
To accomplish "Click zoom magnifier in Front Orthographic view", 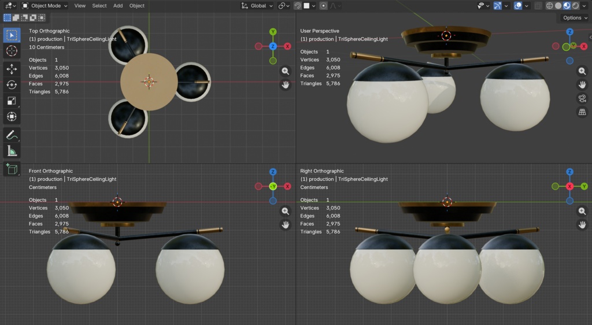I will point(286,211).
